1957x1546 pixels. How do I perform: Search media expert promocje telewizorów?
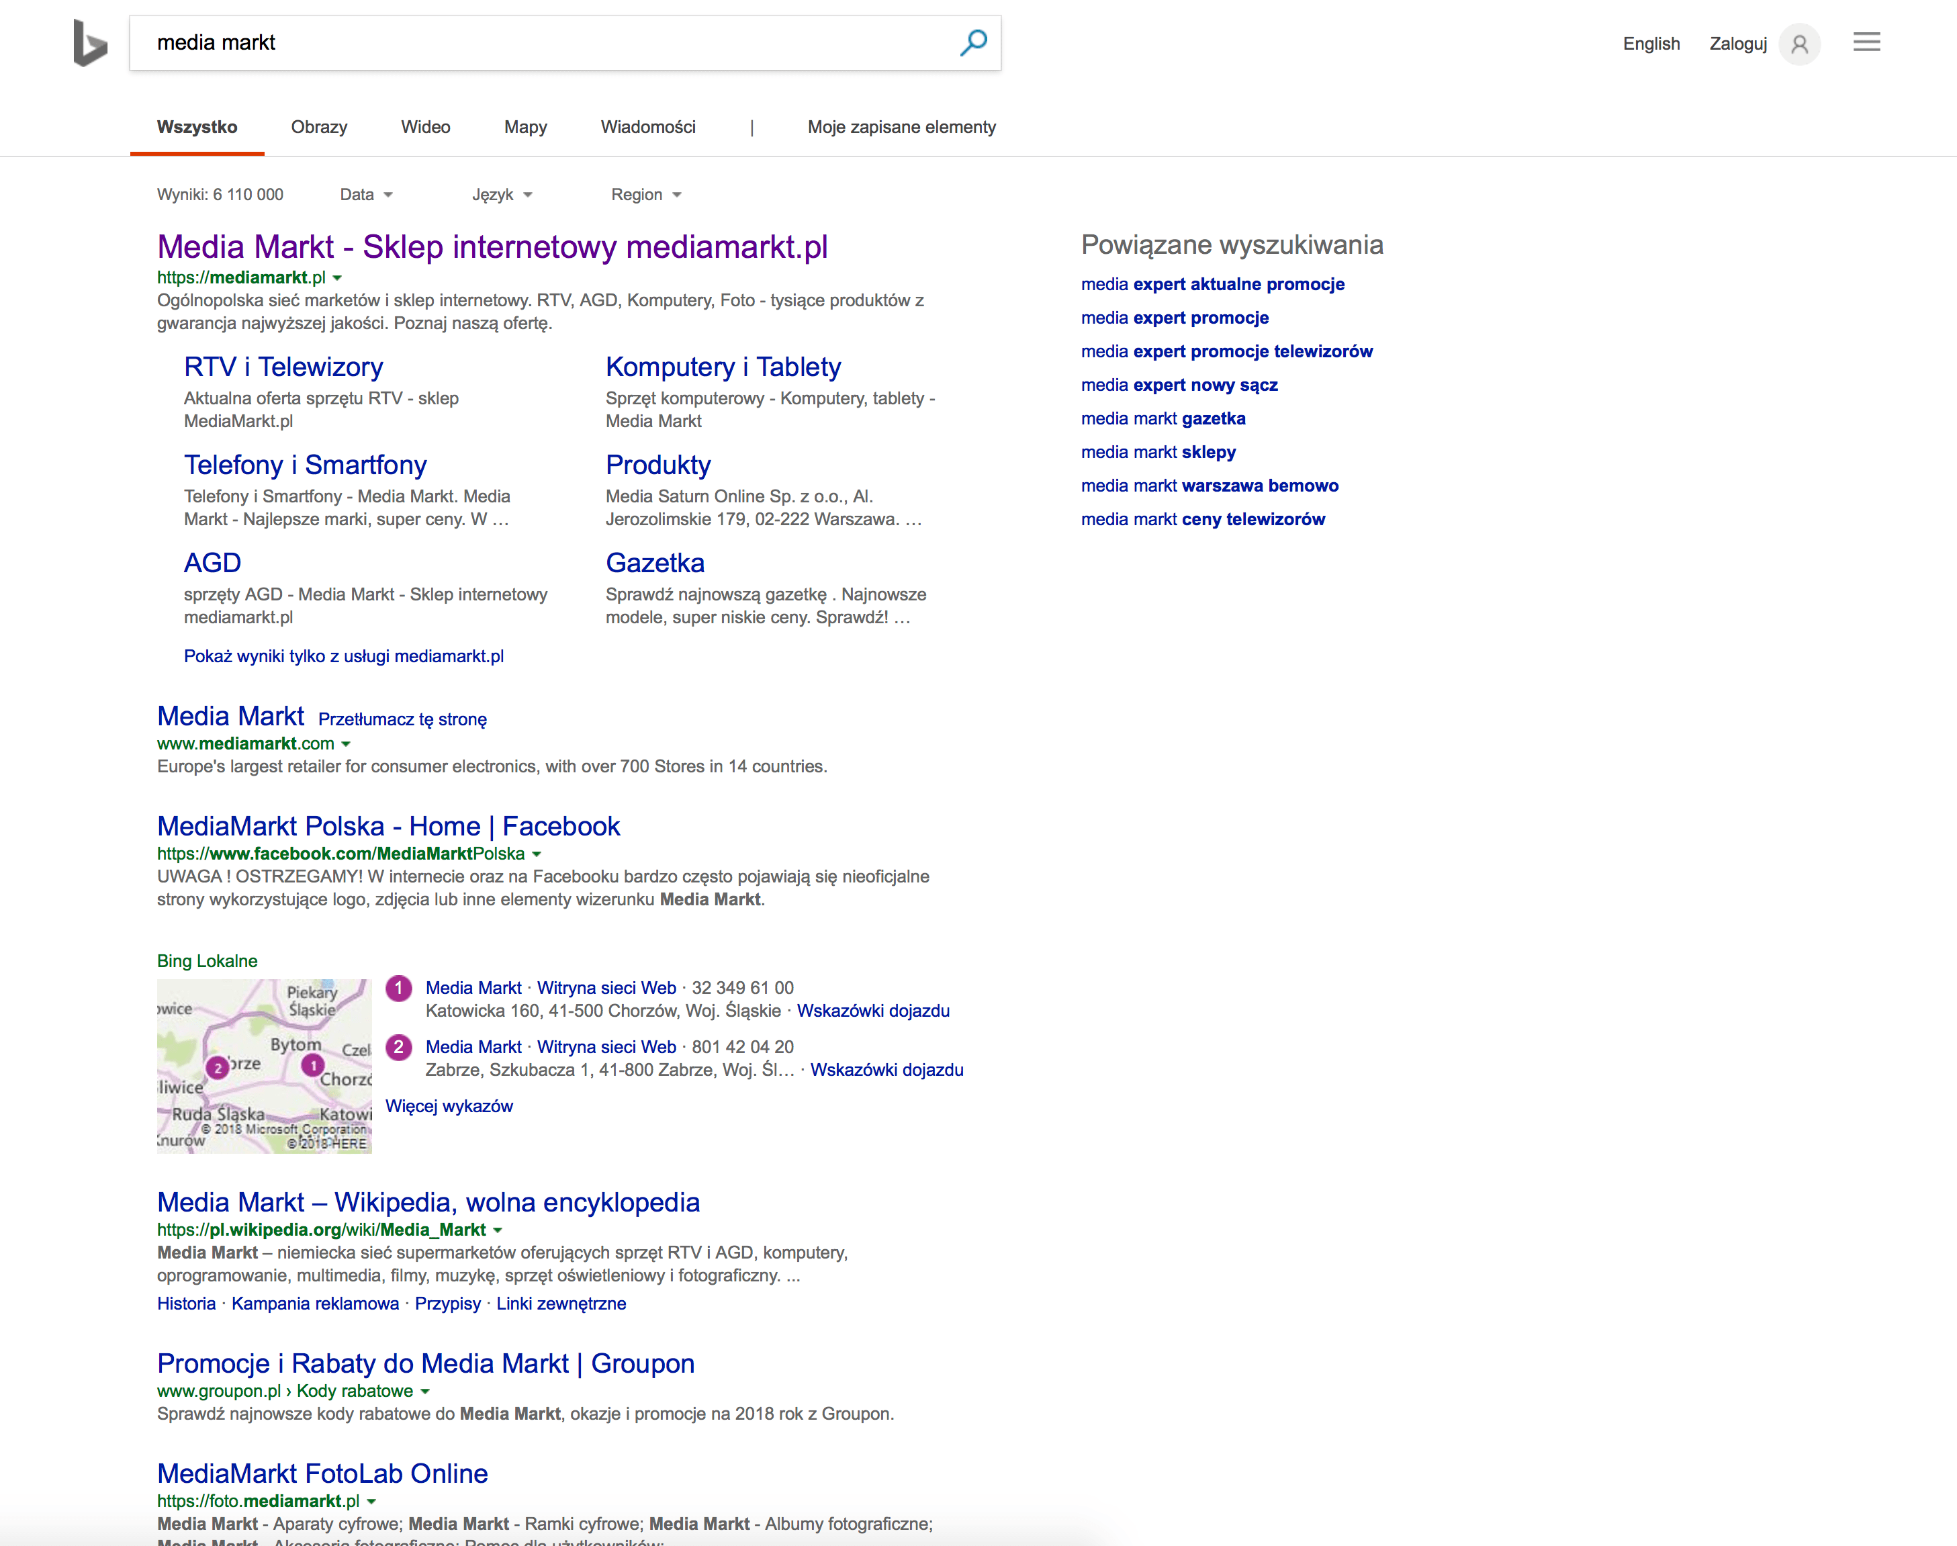[1226, 351]
